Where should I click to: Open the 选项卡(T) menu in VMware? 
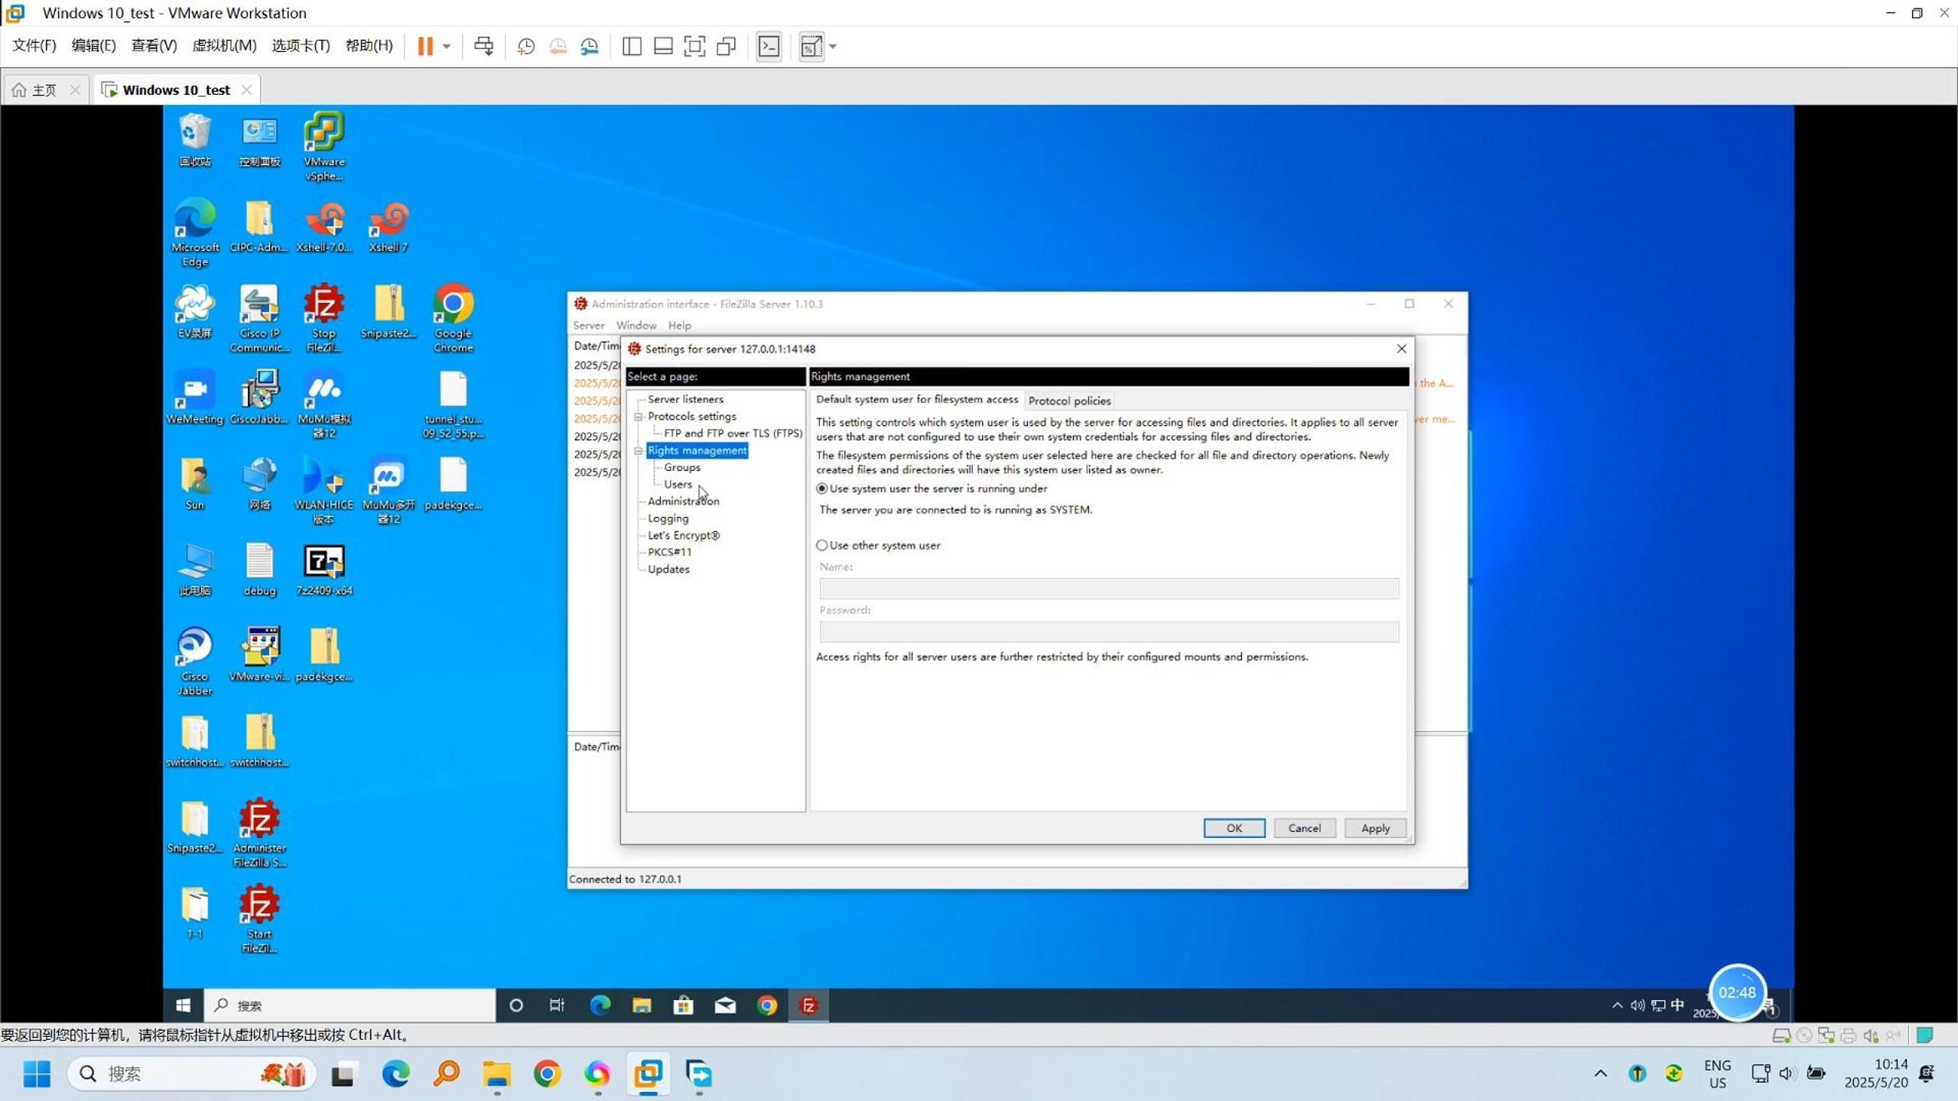point(301,46)
